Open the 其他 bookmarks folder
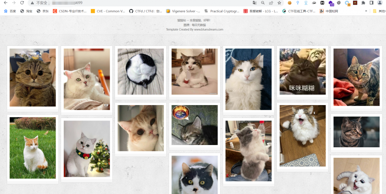This screenshot has width=386, height=194. 379,11
